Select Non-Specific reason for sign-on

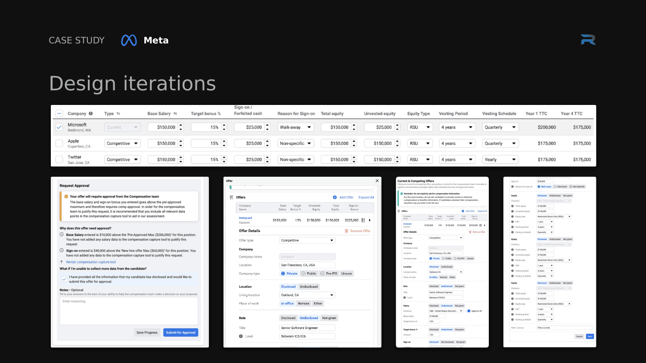577,187
